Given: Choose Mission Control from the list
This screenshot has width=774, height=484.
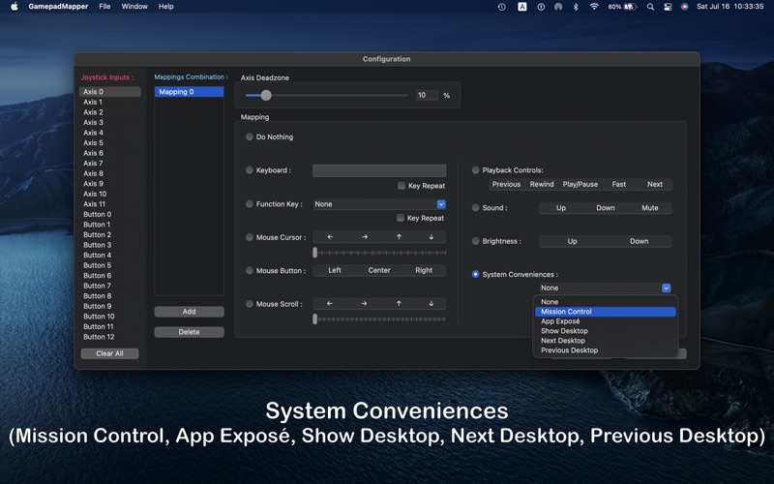Looking at the screenshot, I should [x=606, y=312].
